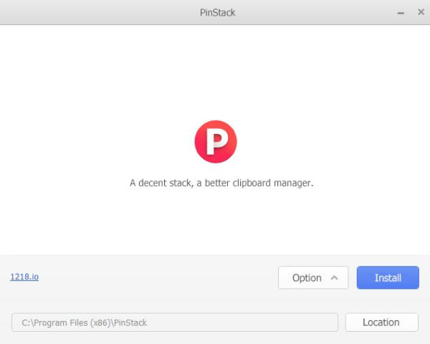The height and width of the screenshot is (344, 430).
Task: Click the dash minimize icon in the title bar
Action: (x=401, y=13)
